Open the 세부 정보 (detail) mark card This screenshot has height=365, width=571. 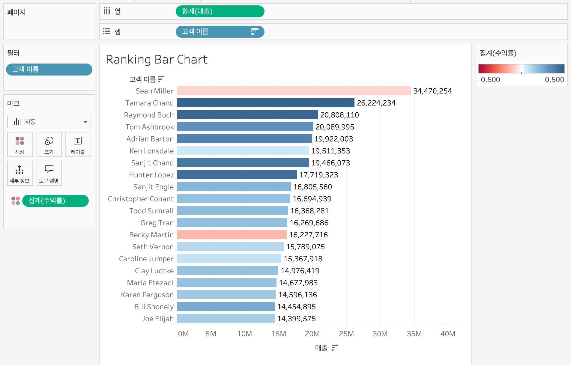(x=20, y=173)
